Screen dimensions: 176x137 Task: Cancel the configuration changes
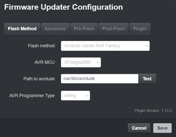139,128
